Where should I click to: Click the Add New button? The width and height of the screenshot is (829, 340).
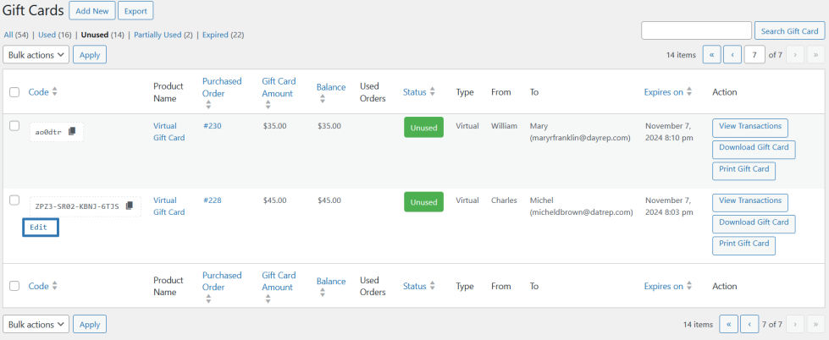pyautogui.click(x=92, y=11)
